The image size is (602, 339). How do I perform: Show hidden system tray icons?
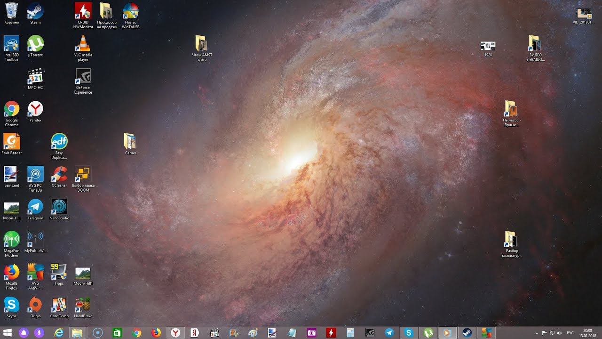[536, 333]
